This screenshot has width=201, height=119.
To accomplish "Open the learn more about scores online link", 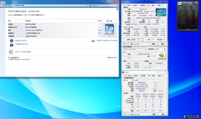I will 23,52.
